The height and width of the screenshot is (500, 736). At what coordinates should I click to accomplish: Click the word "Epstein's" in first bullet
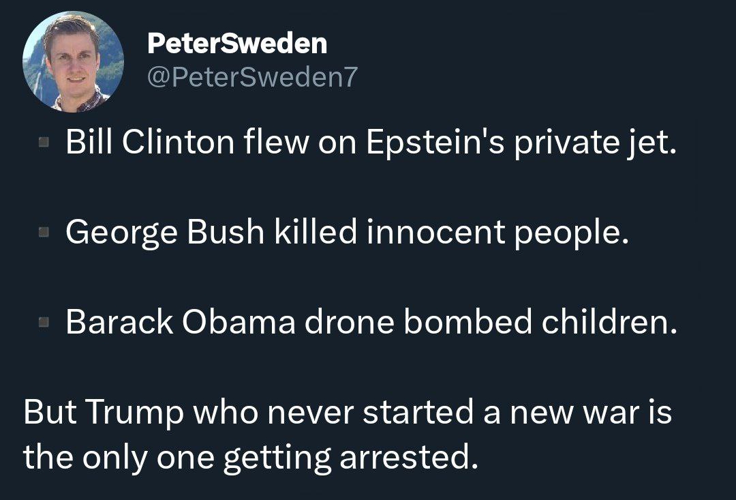(435, 141)
